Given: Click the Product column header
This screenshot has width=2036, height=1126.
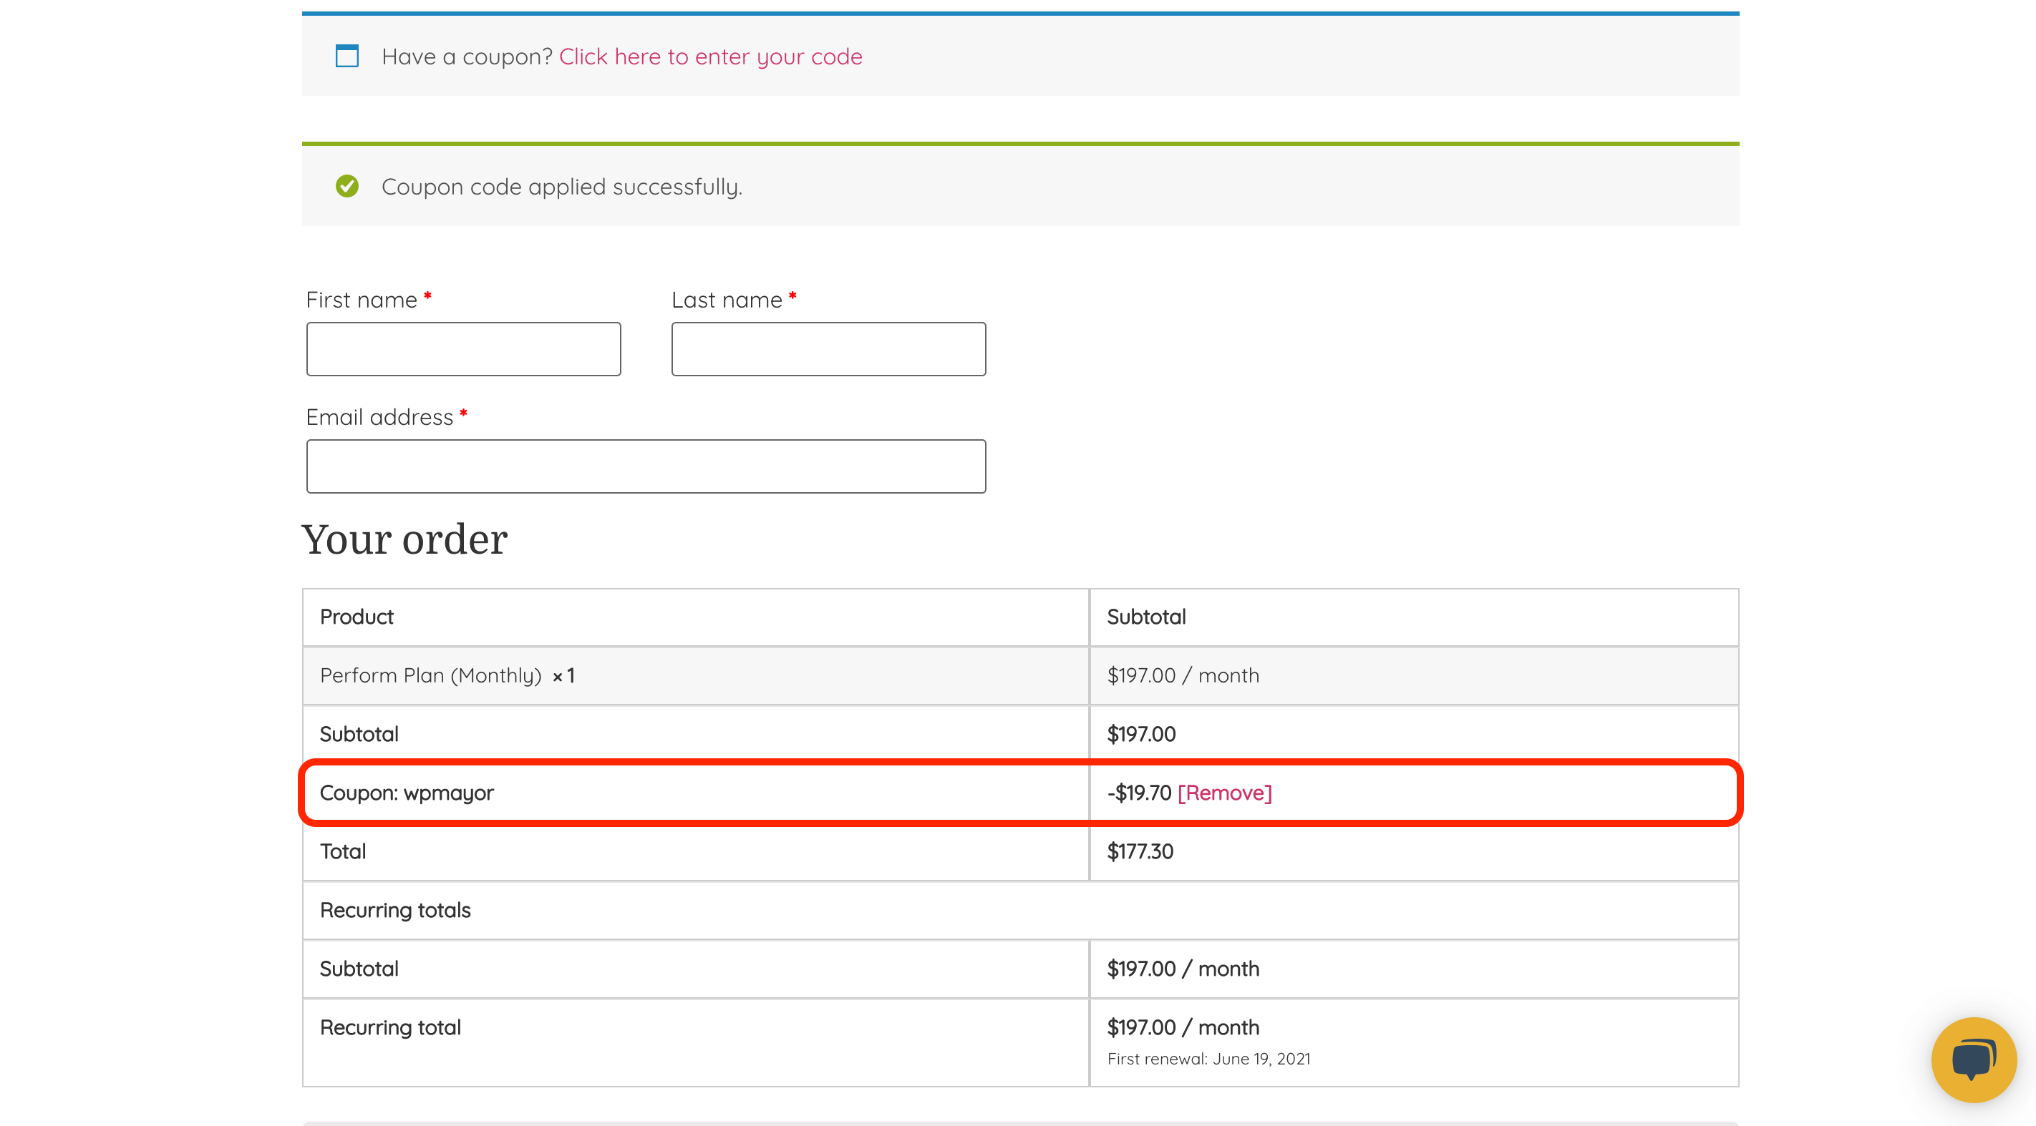Looking at the screenshot, I should pyautogui.click(x=357, y=617).
